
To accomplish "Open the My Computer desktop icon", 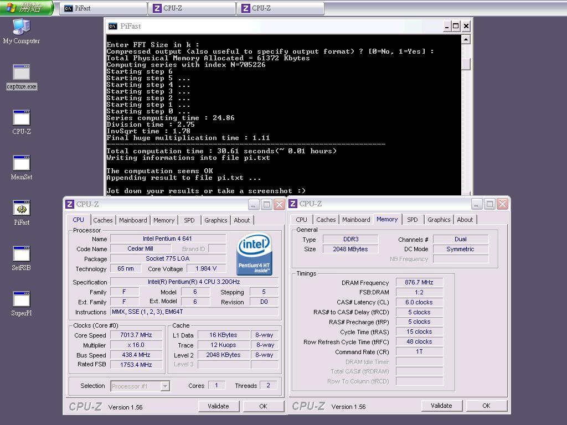I will coord(22,31).
